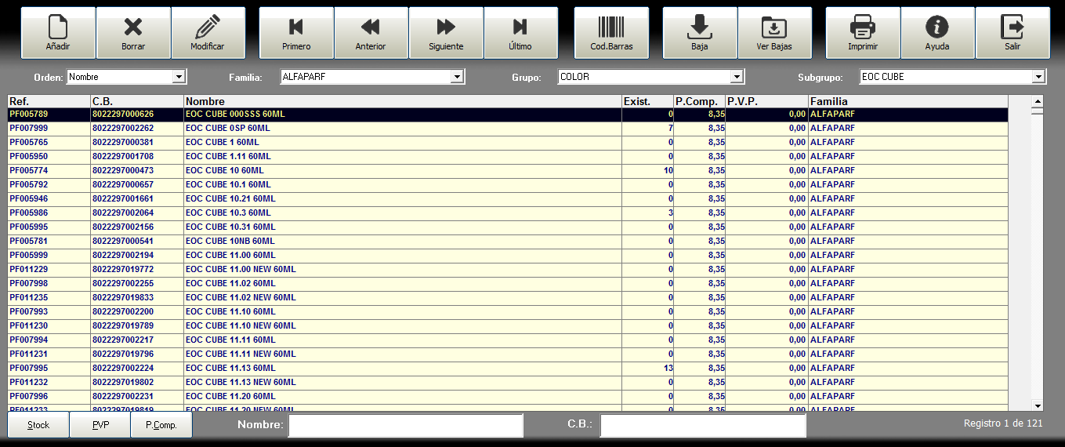The width and height of the screenshot is (1065, 447).
Task: Click the P.Comp. column header
Action: click(x=700, y=101)
